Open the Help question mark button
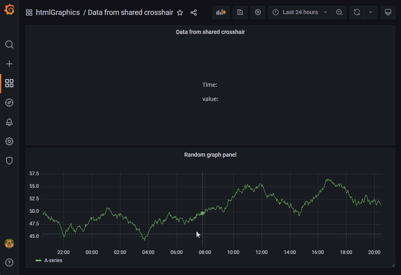 [9, 262]
